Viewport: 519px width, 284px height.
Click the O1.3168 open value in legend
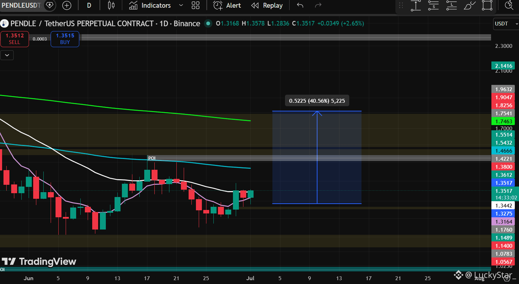(227, 23)
